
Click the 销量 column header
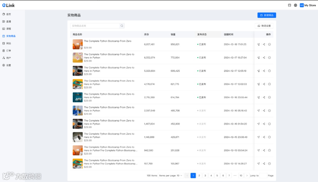tap(173, 34)
